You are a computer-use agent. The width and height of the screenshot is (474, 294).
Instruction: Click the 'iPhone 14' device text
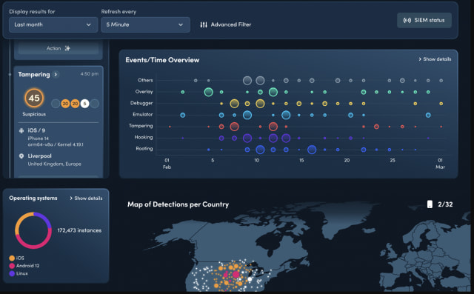tap(38, 138)
